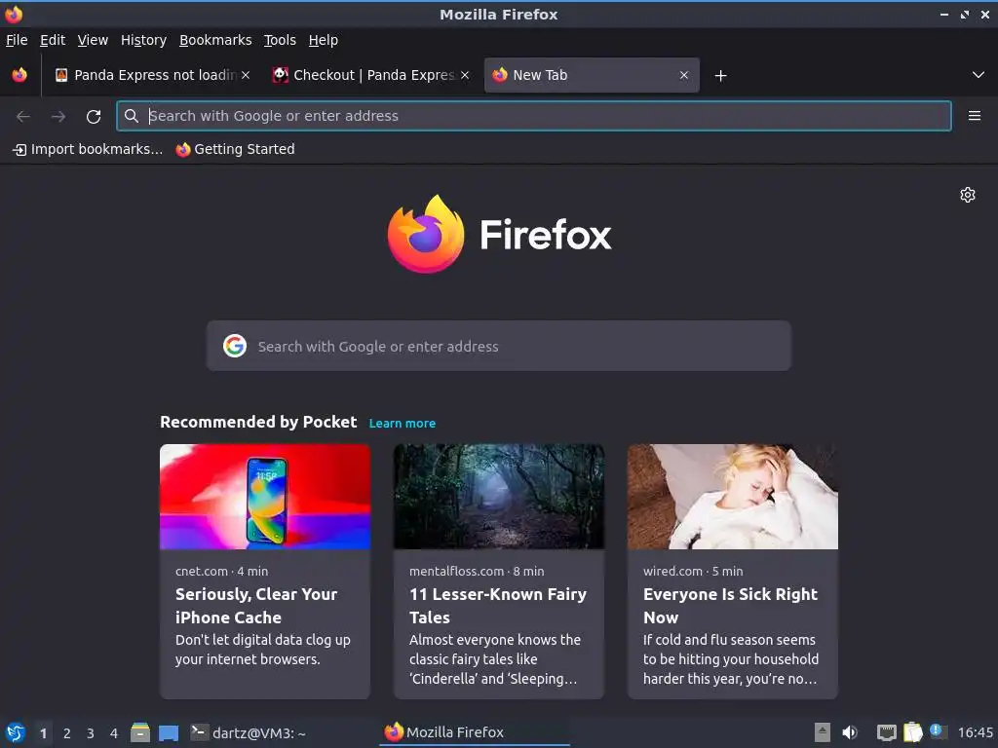Open 'Seriously, Clear Your iPhone Cache' headline

pyautogui.click(x=256, y=606)
